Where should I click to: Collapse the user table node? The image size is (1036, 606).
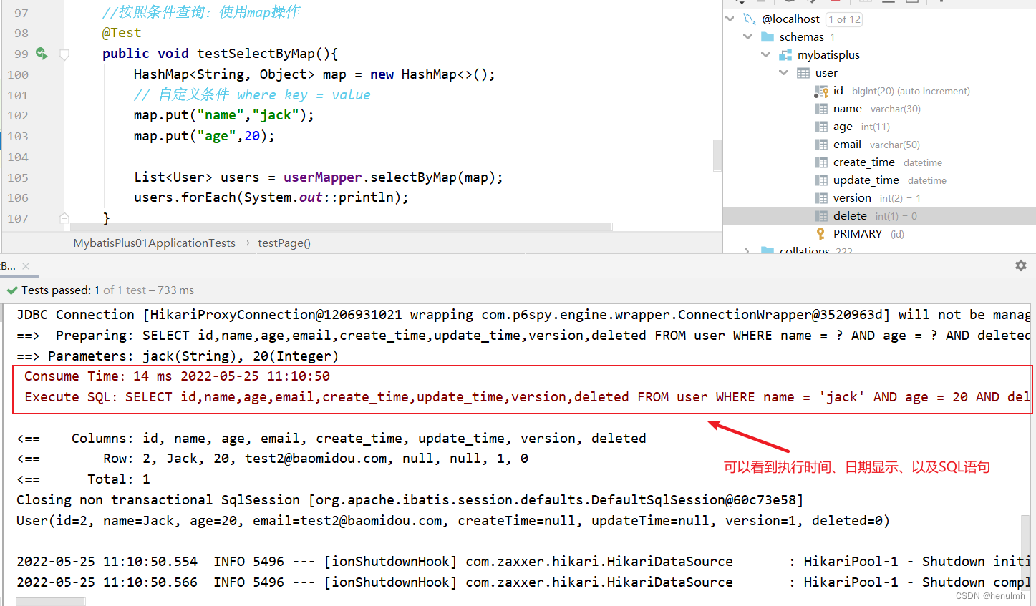click(x=784, y=72)
